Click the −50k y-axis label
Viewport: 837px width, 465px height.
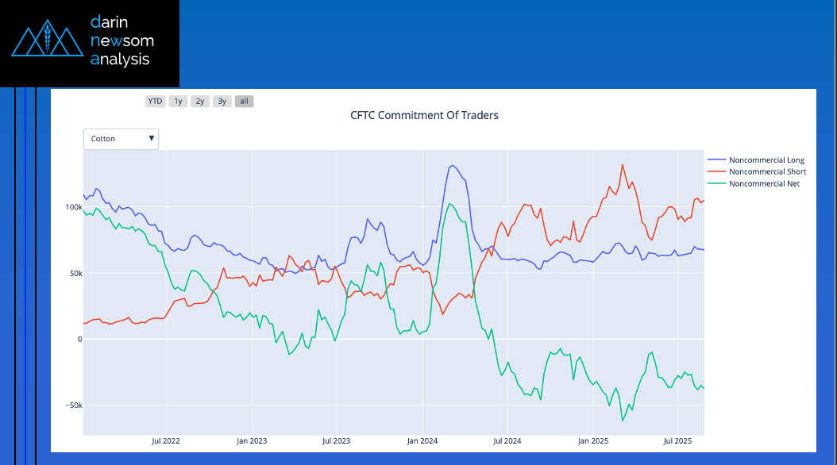pos(71,405)
